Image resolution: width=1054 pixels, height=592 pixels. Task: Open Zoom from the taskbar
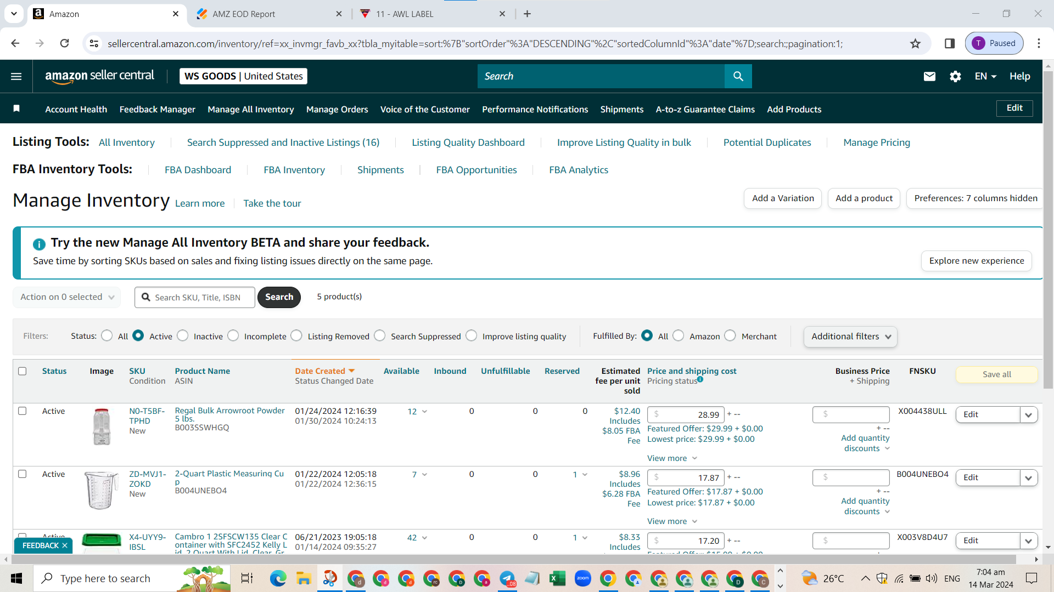583,578
